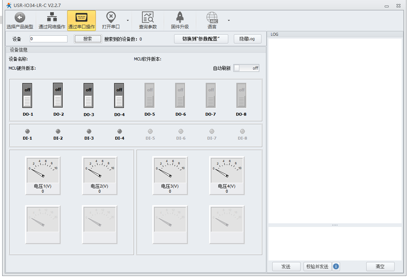Click the 隐藏Log button
This screenshot has width=409, height=280.
click(x=247, y=39)
